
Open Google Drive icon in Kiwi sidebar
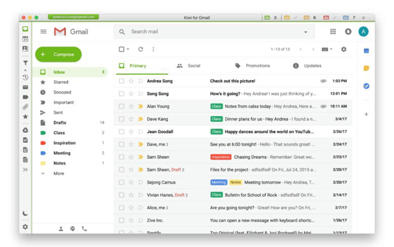(x=26, y=130)
